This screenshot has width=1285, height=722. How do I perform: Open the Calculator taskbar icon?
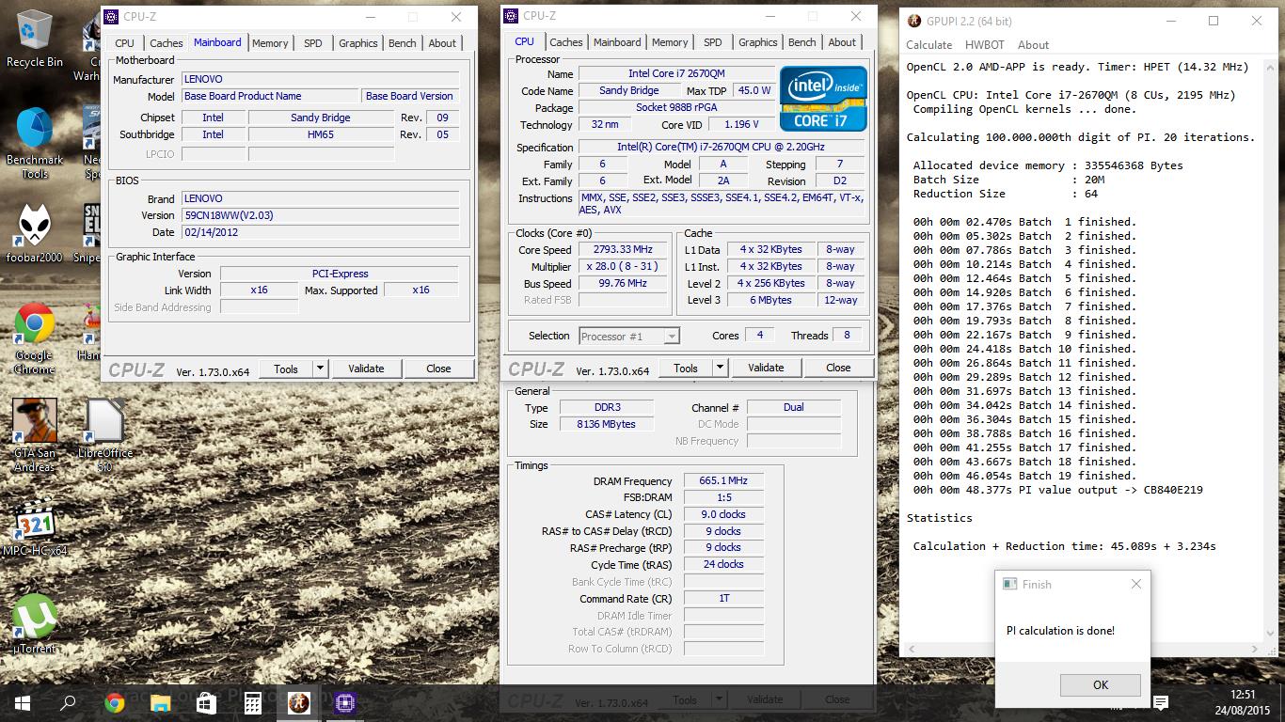pyautogui.click(x=252, y=702)
